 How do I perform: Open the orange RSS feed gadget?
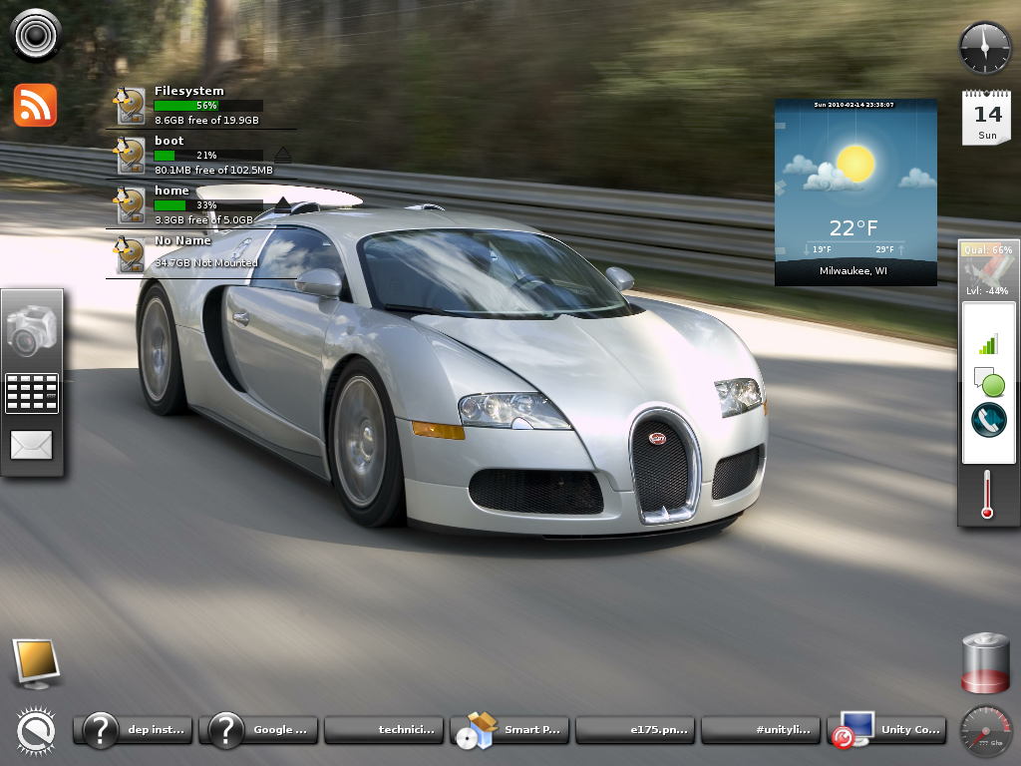[35, 105]
